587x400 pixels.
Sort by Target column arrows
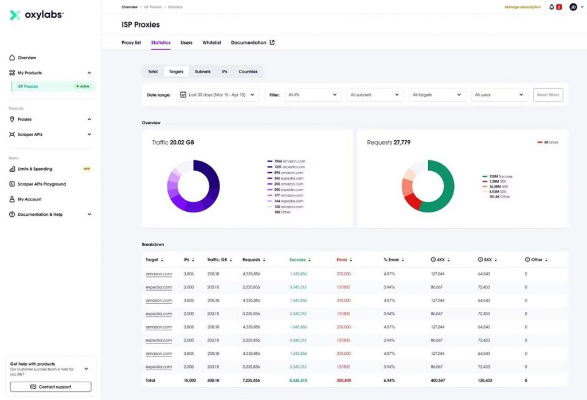[162, 260]
